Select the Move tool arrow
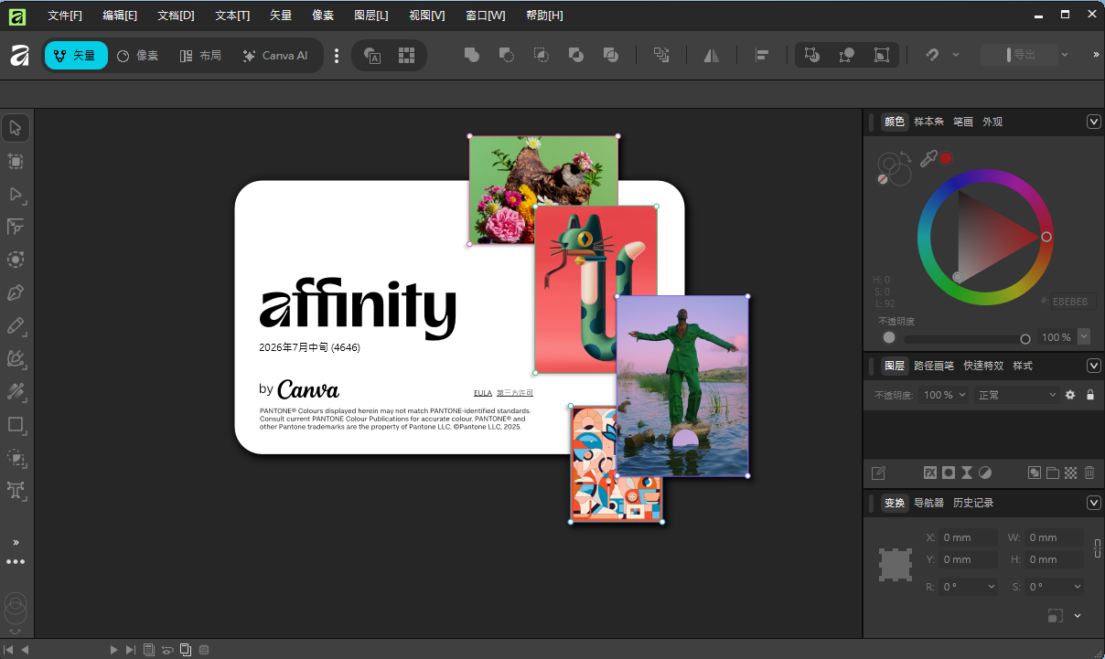Image resolution: width=1105 pixels, height=659 pixels. [16, 128]
